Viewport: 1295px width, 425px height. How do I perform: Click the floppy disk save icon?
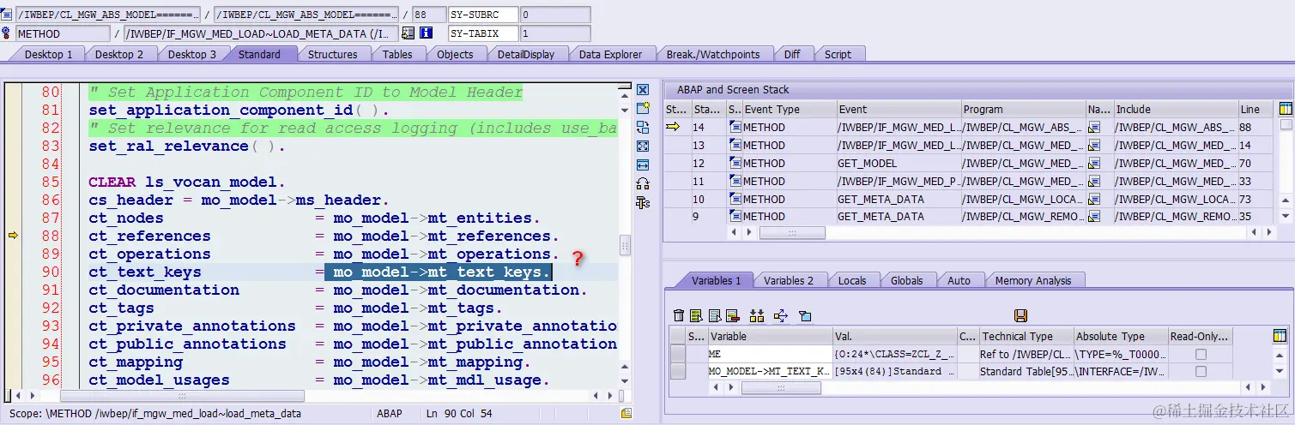pyautogui.click(x=1021, y=316)
